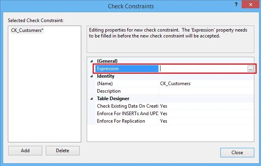Viewport: 261px width, 166px height.
Task: Edit the (Name) value CK_Customers
Action: tap(205, 84)
